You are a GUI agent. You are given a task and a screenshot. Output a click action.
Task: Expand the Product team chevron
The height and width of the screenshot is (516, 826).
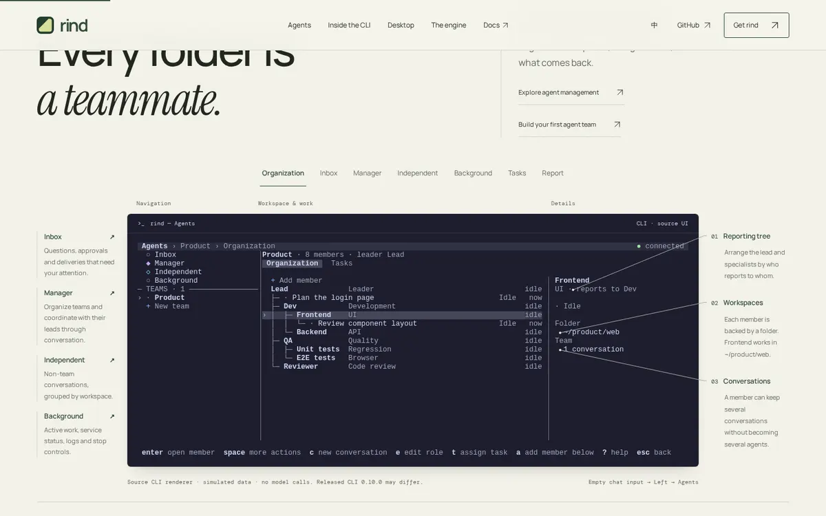coord(140,298)
